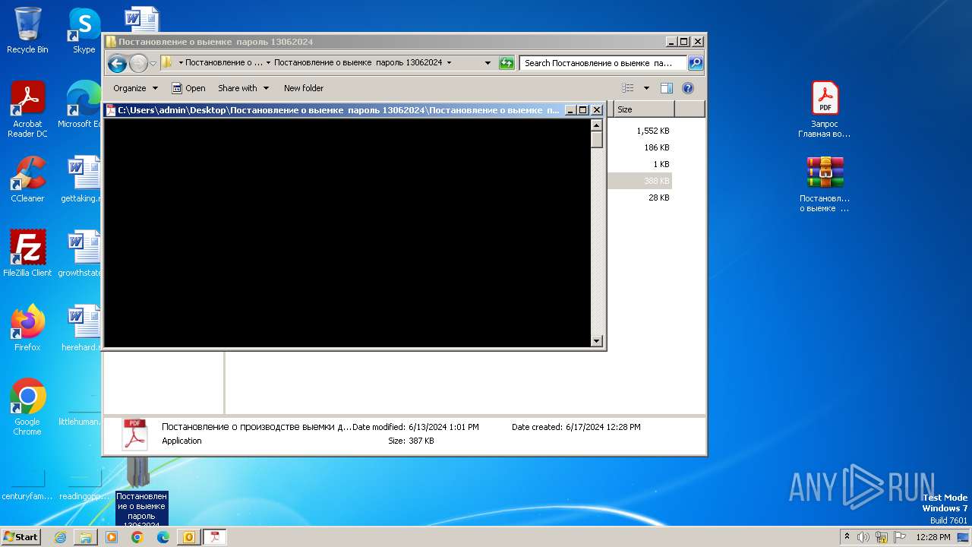Click the console window scroll up arrow
The height and width of the screenshot is (547, 972).
(x=596, y=125)
